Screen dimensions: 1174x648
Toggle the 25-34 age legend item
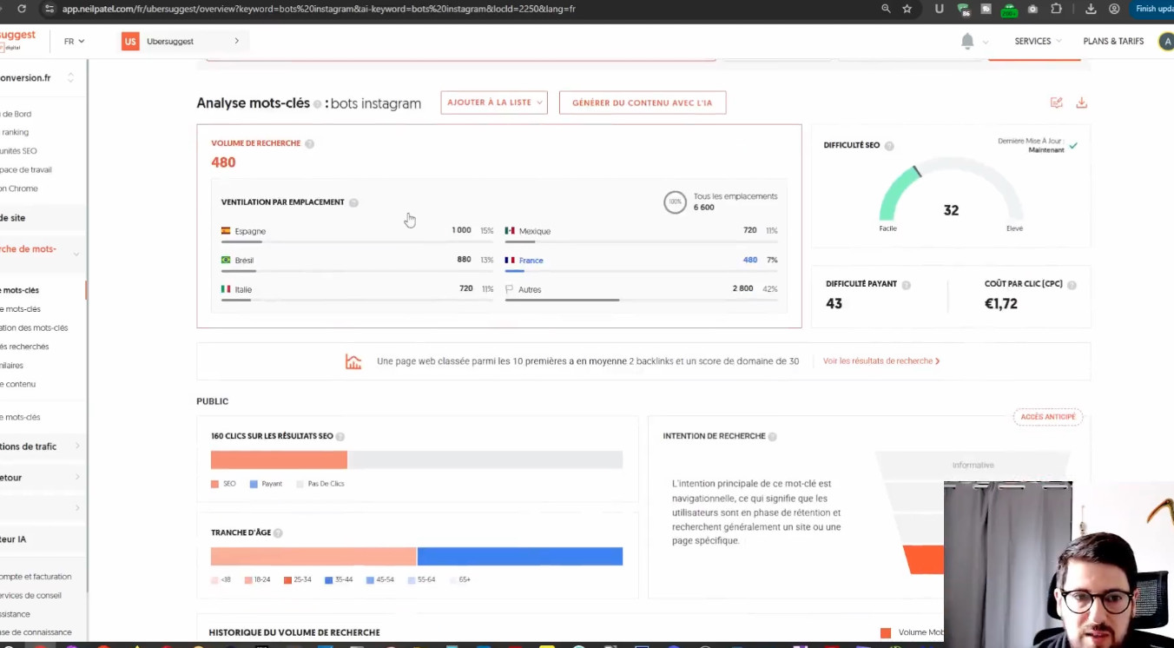[x=297, y=579]
